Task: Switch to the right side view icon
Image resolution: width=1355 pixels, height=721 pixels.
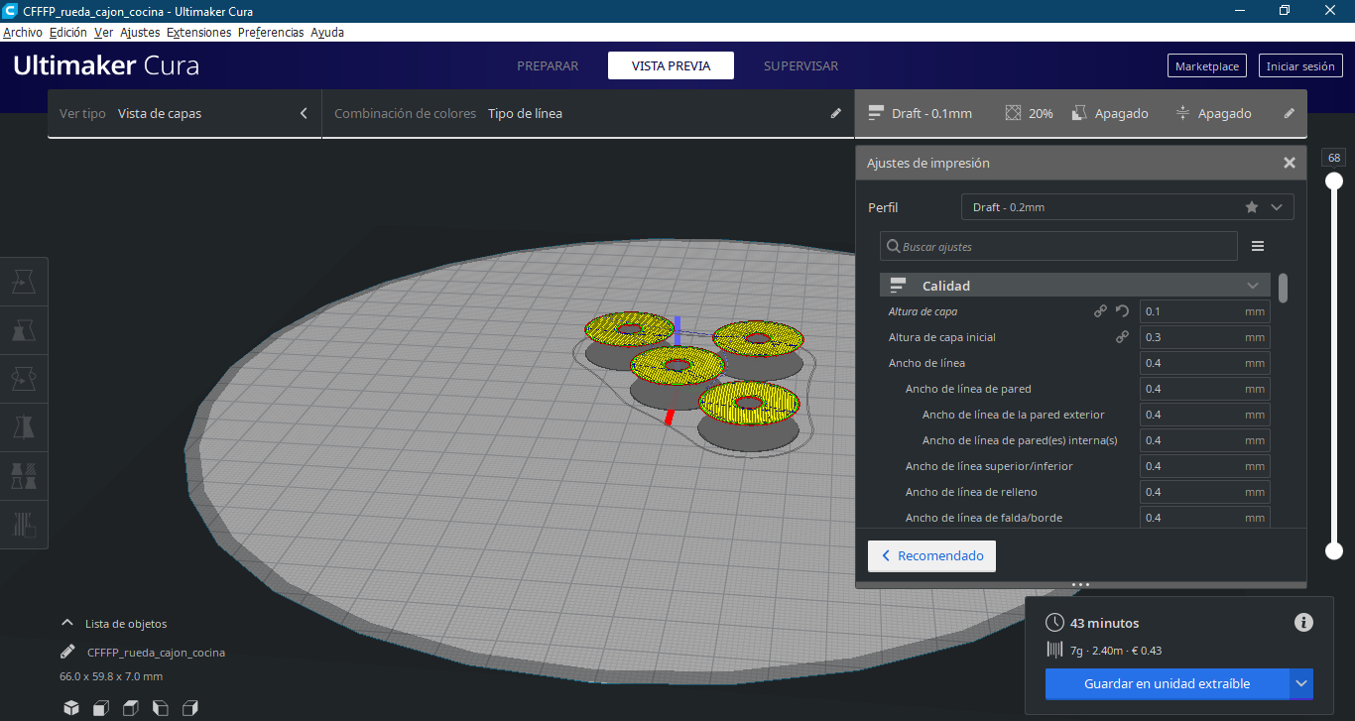Action: [x=190, y=708]
